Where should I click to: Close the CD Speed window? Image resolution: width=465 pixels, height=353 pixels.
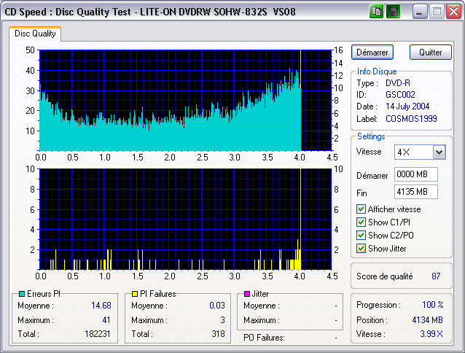pyautogui.click(x=453, y=11)
